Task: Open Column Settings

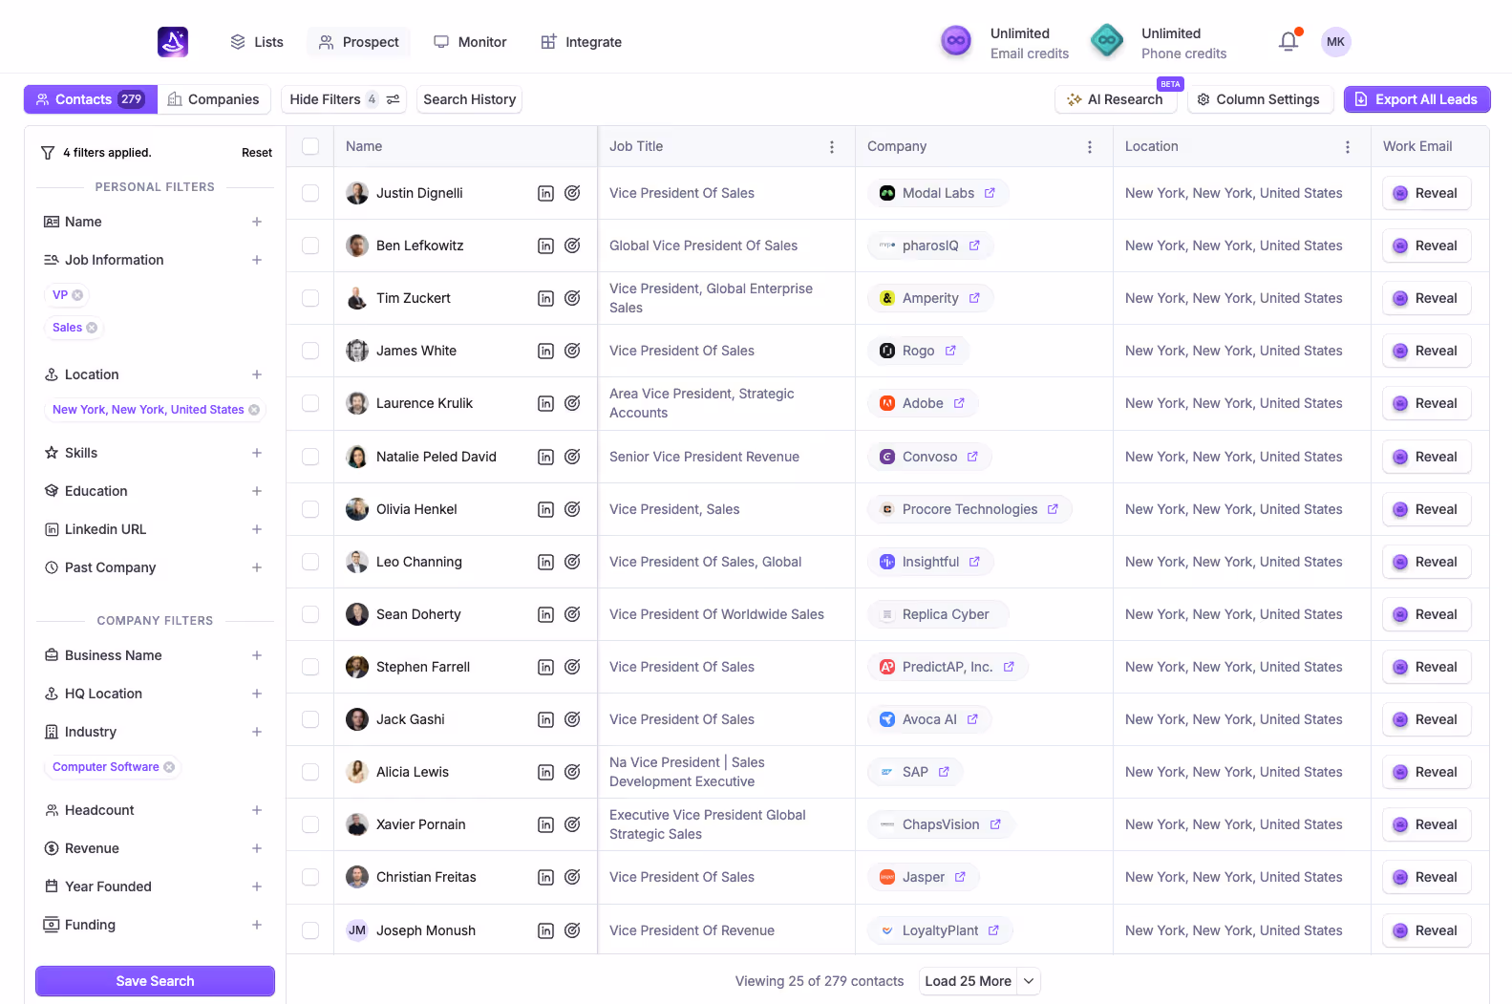Action: click(x=1260, y=99)
